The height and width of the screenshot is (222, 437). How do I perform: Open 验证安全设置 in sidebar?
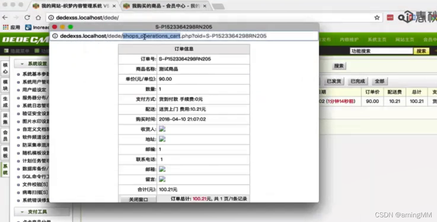36,113
